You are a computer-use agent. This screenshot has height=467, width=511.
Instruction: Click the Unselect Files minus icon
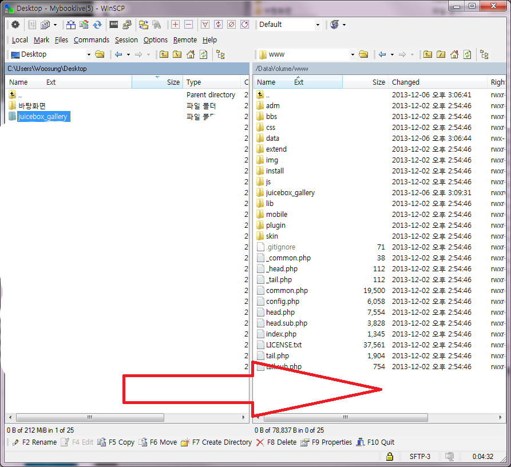click(188, 25)
